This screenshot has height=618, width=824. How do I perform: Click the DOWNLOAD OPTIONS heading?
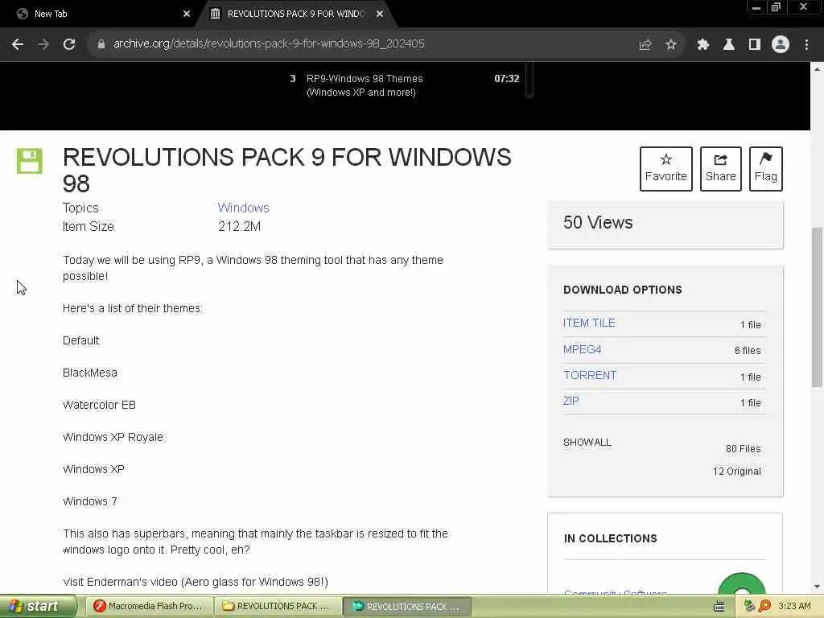pyautogui.click(x=623, y=290)
